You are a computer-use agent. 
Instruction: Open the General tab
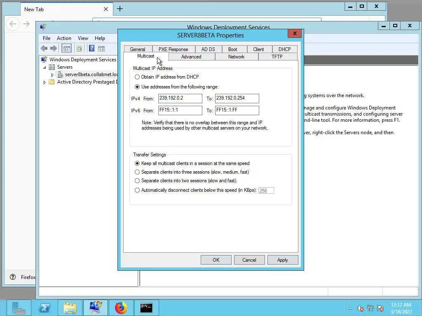138,49
